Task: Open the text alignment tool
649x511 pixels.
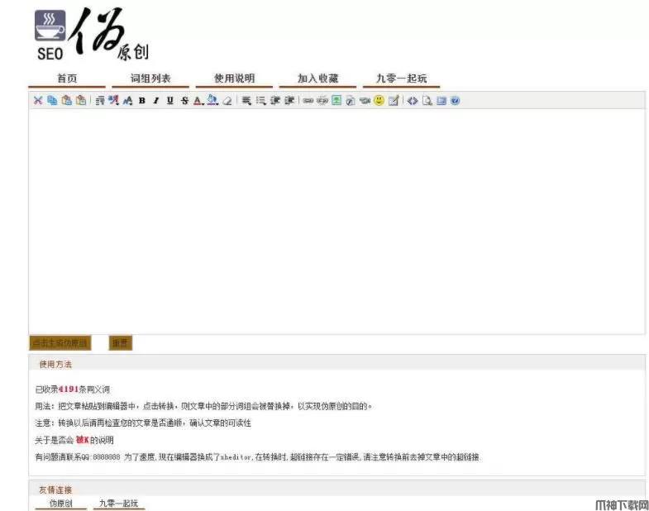Action: [x=246, y=100]
